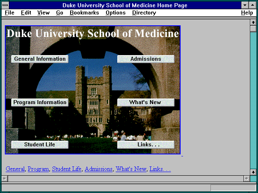Open the Edit menu
This screenshot has height=193, width=258.
[26, 13]
